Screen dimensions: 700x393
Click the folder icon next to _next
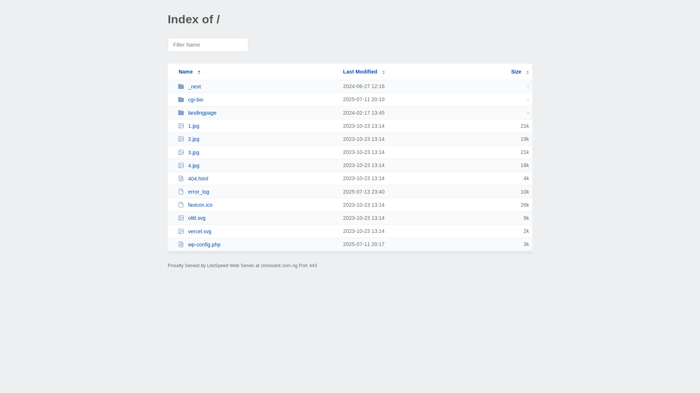coord(181,87)
